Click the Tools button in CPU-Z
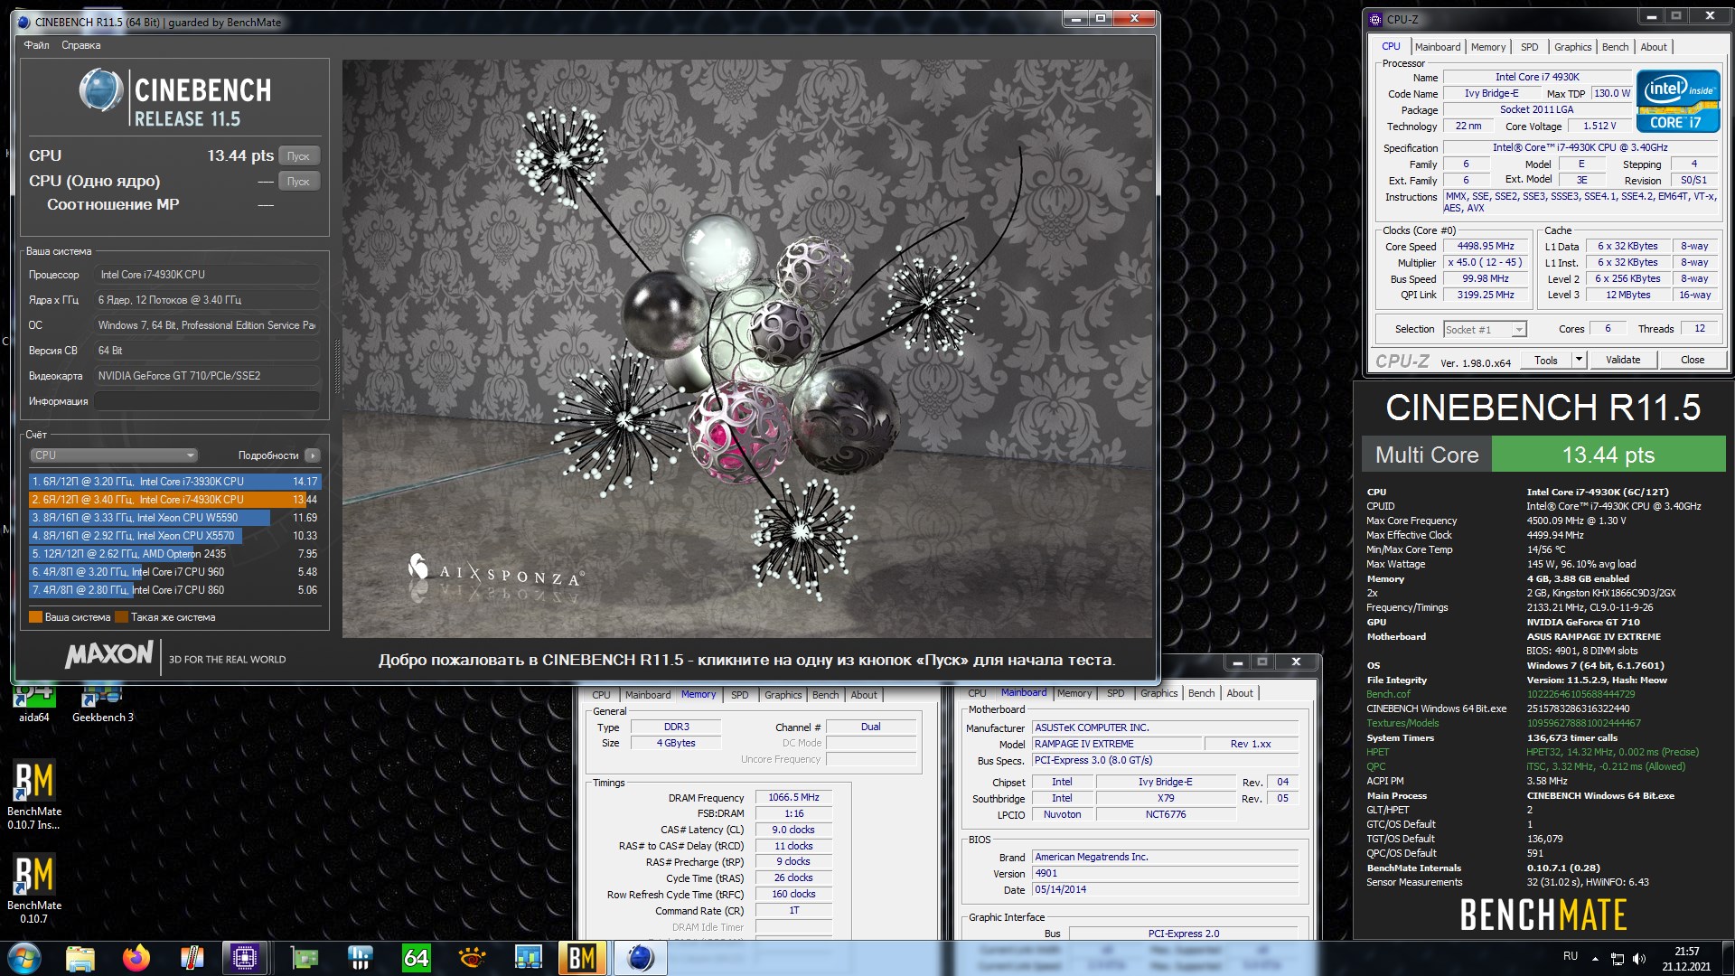 [x=1546, y=360]
